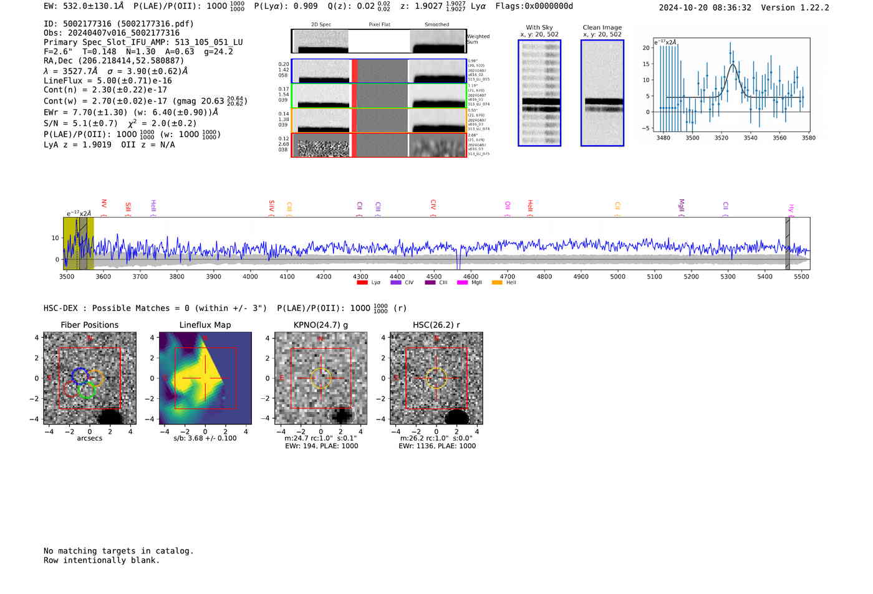Click the S/N = 5.1(±0.7) line
Viewport: 873px width, 594px height.
tap(120, 123)
